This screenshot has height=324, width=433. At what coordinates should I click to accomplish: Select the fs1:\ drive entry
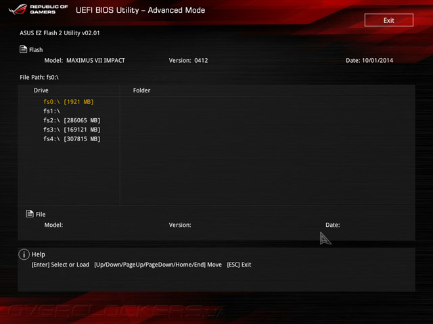point(51,111)
